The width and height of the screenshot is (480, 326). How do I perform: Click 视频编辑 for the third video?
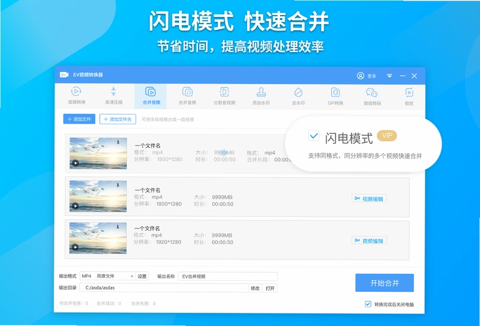click(369, 241)
